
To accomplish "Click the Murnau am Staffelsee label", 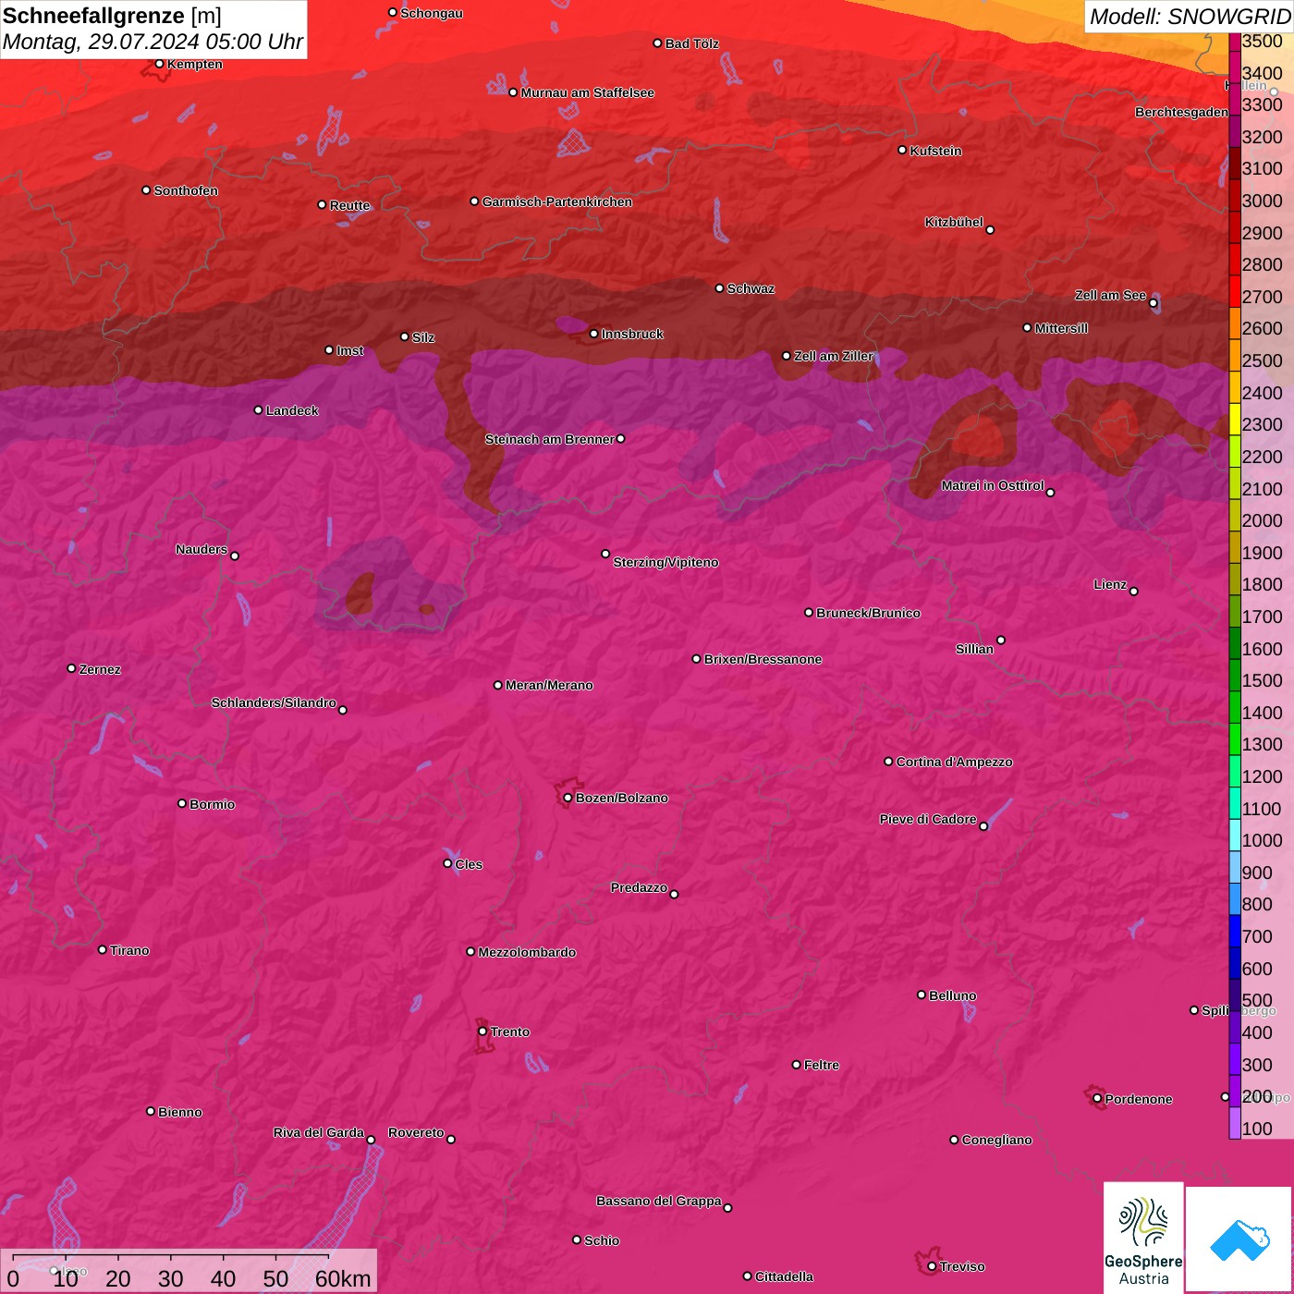I will click(588, 92).
